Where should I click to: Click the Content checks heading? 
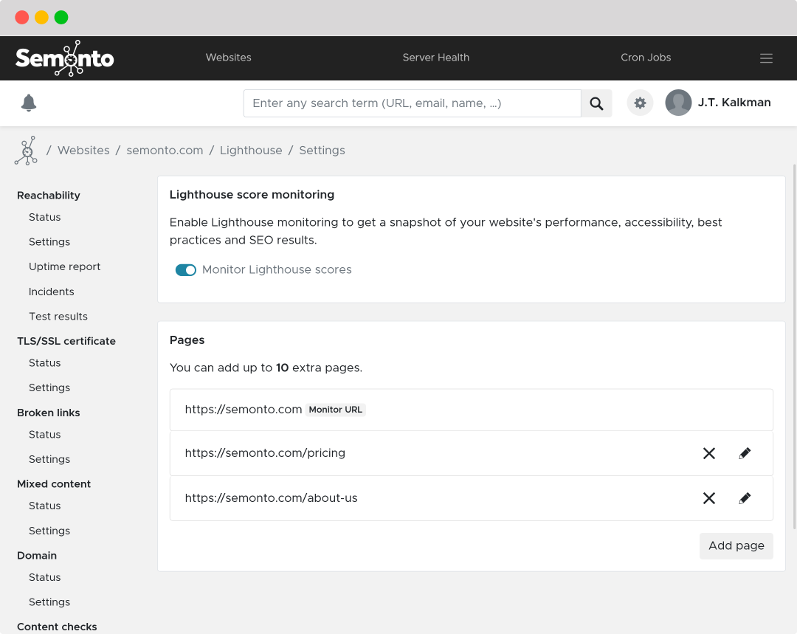[x=57, y=627]
